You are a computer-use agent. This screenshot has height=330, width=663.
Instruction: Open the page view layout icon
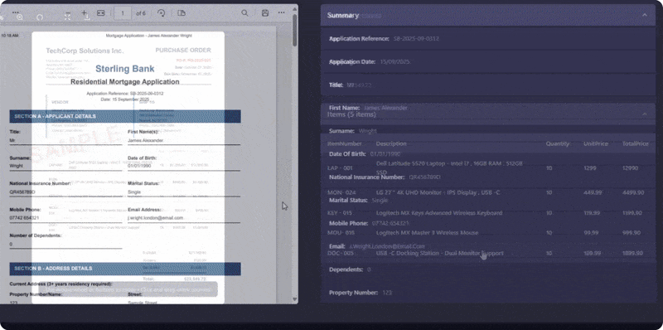(181, 13)
